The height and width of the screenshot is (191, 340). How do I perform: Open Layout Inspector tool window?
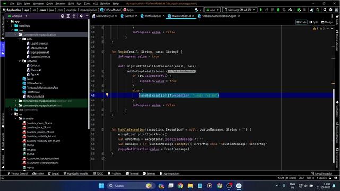[x=322, y=173]
